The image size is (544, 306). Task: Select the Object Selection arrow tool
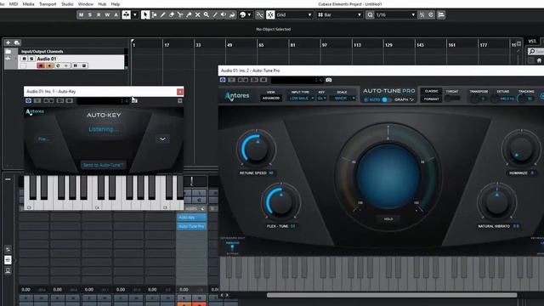tap(145, 15)
